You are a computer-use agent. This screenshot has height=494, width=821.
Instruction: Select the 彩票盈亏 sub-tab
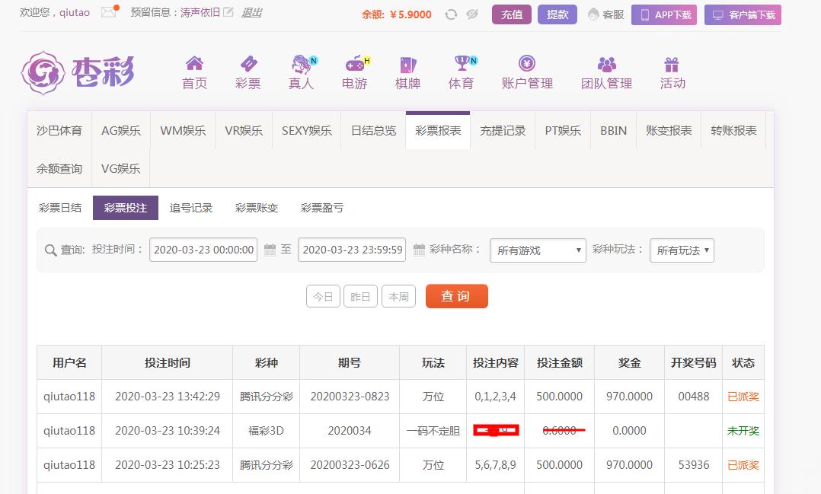click(x=321, y=208)
